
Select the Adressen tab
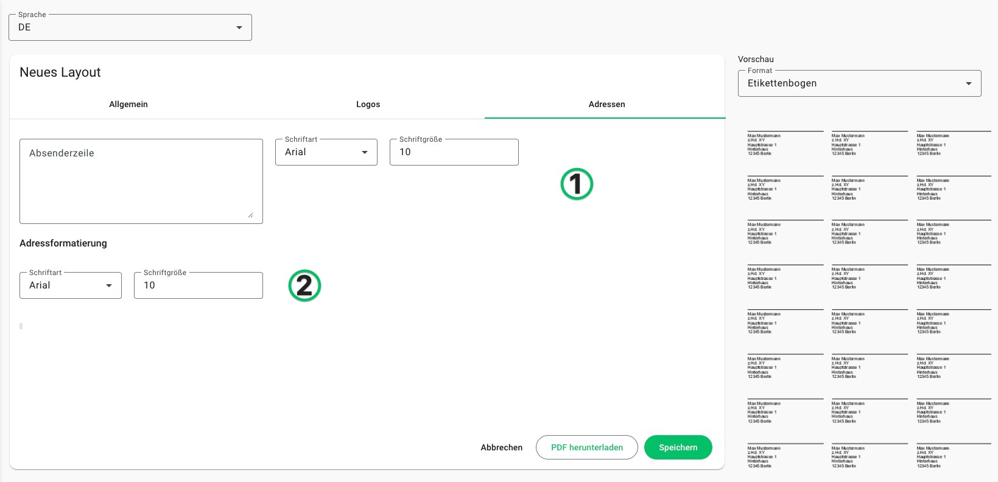pos(606,104)
